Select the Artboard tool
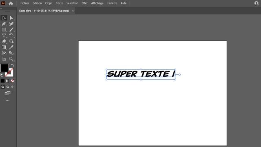The height and width of the screenshot is (147, 261). (4, 59)
